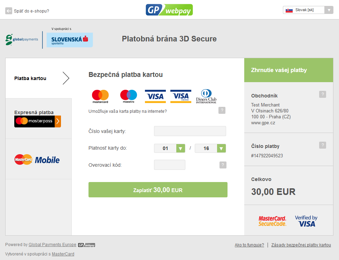Image resolution: width=339 pixels, height=260 pixels.
Task: Click the back arrow icon to e-shop
Action: coord(9,11)
